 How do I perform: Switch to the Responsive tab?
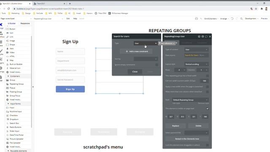[x=25, y=24]
